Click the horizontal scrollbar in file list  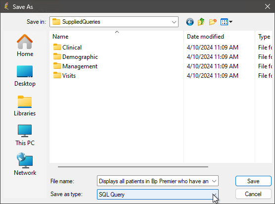pyautogui.click(x=133, y=167)
